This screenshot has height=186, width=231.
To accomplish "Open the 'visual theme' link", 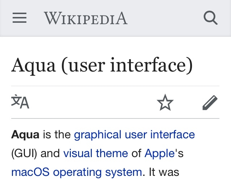I will pos(95,153).
